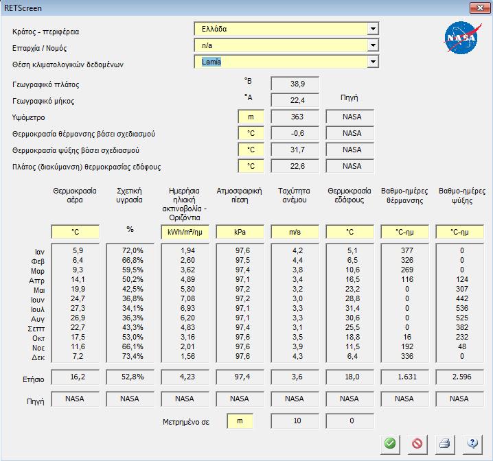Screen dimensions: 493x461
Task: Click the elevation value 363
Action: click(x=295, y=117)
